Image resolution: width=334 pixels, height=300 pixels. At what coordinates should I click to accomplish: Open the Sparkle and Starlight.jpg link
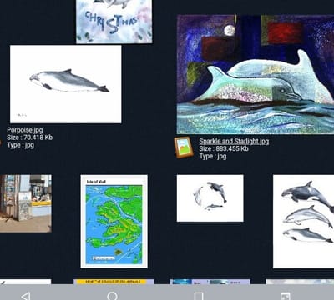click(x=234, y=141)
